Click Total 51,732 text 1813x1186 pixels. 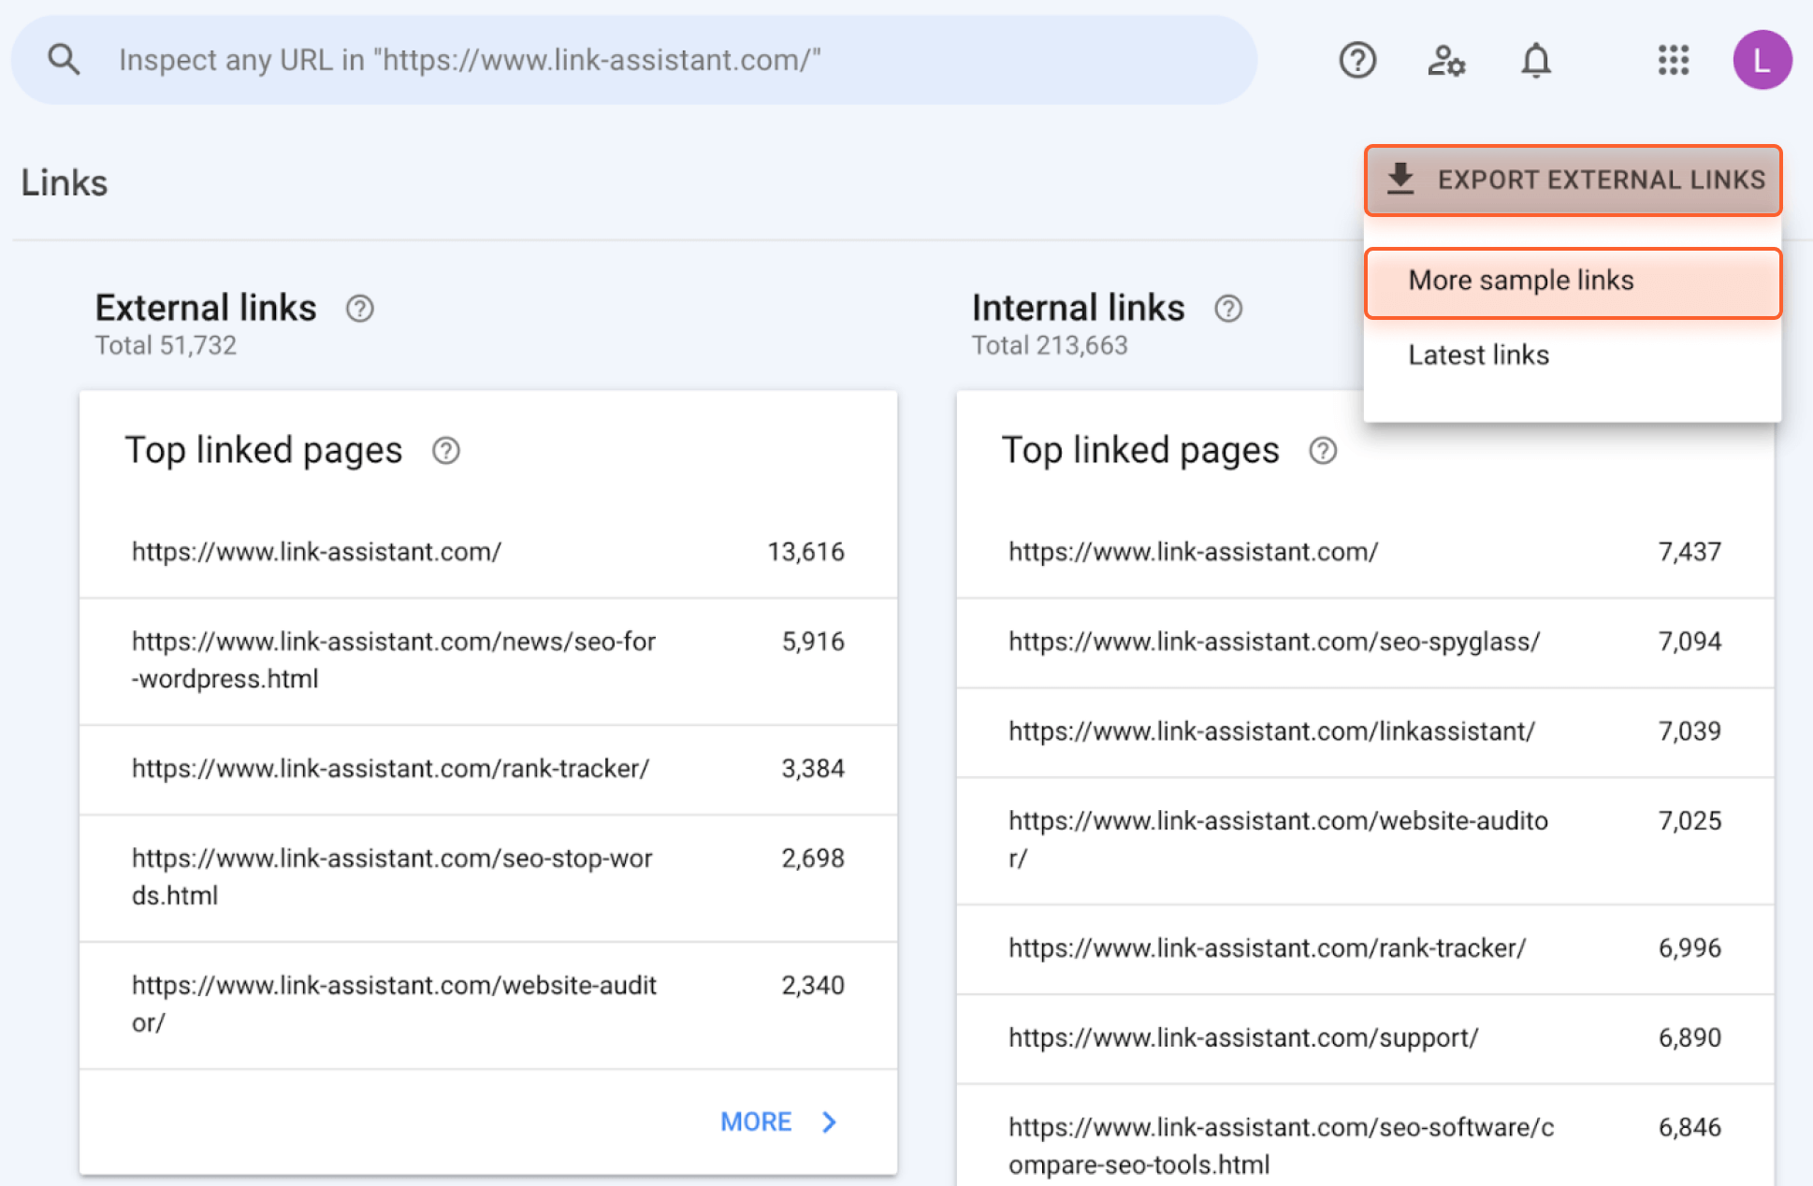point(166,346)
